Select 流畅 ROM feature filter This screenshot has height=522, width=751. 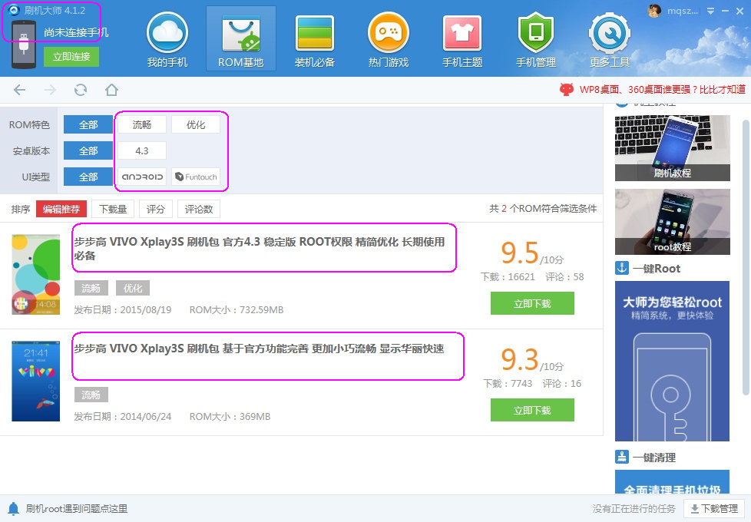pyautogui.click(x=142, y=124)
